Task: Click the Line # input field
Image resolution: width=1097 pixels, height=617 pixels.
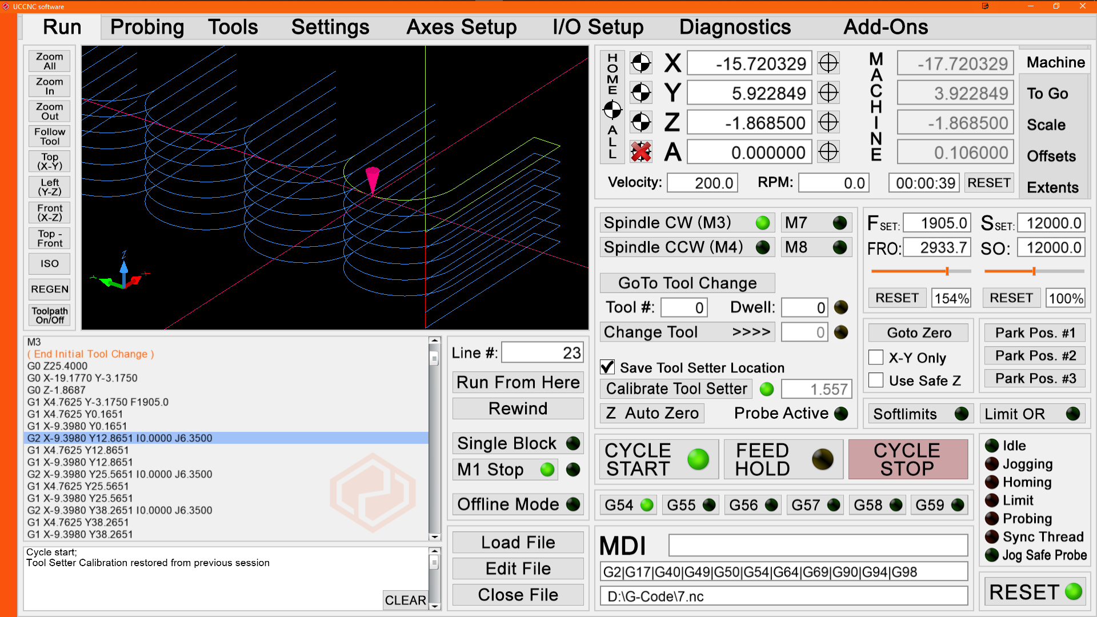Action: pos(542,352)
